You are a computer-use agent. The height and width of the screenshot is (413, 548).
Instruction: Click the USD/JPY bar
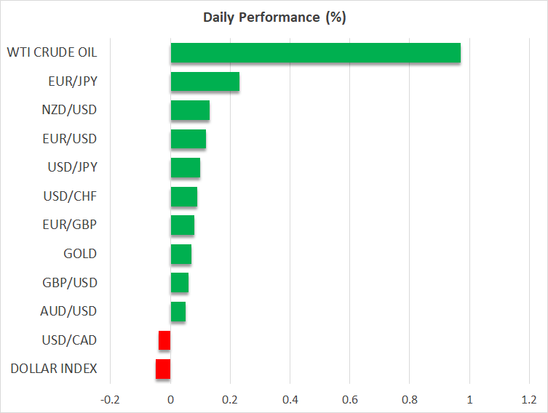coord(185,168)
